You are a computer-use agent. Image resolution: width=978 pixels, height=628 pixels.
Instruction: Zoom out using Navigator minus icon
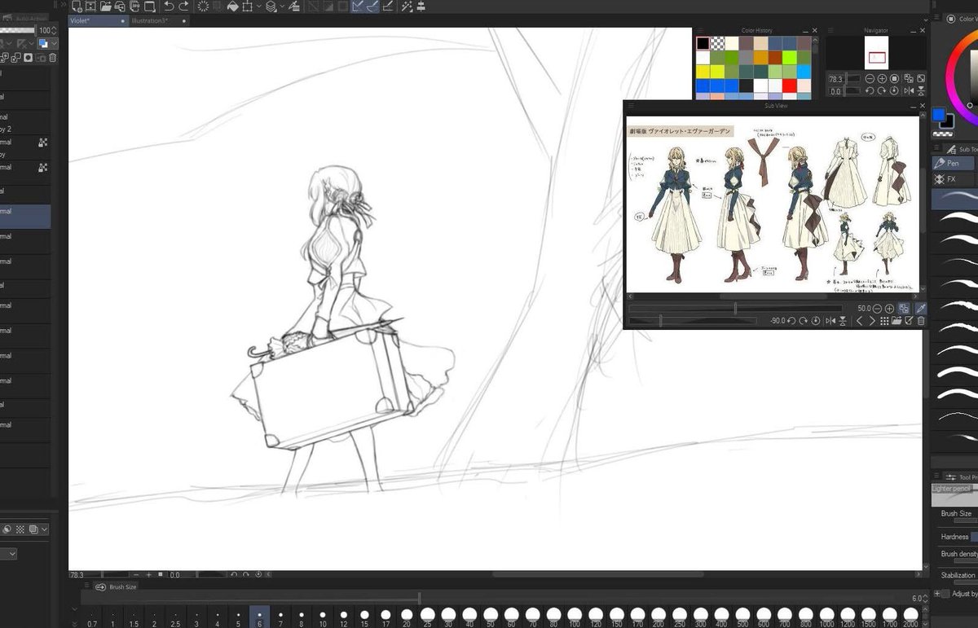(870, 78)
